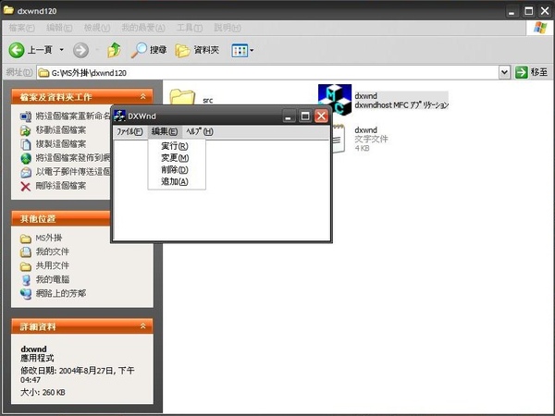Image resolution: width=555 pixels, height=416 pixels.
Task: Click the red X delete file icon
Action: (26, 187)
